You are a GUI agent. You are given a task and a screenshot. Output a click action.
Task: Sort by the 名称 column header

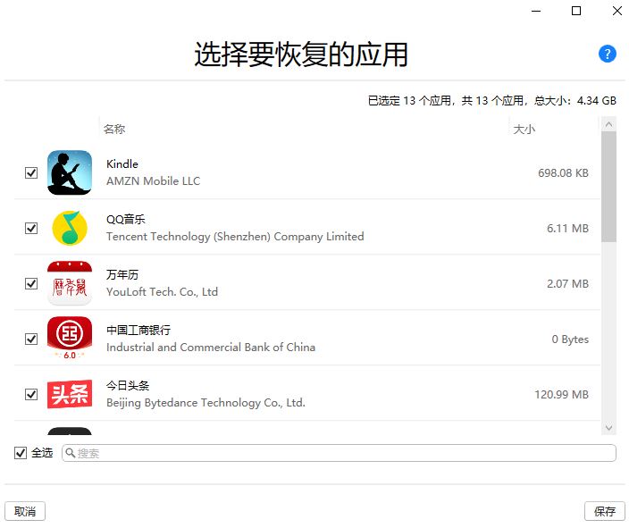tap(114, 129)
